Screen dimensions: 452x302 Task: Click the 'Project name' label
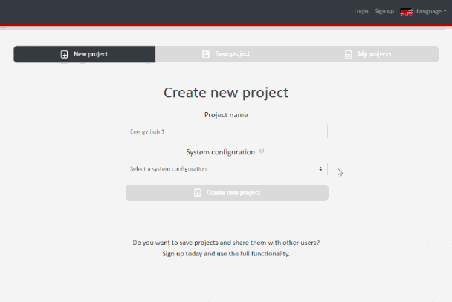click(x=226, y=115)
